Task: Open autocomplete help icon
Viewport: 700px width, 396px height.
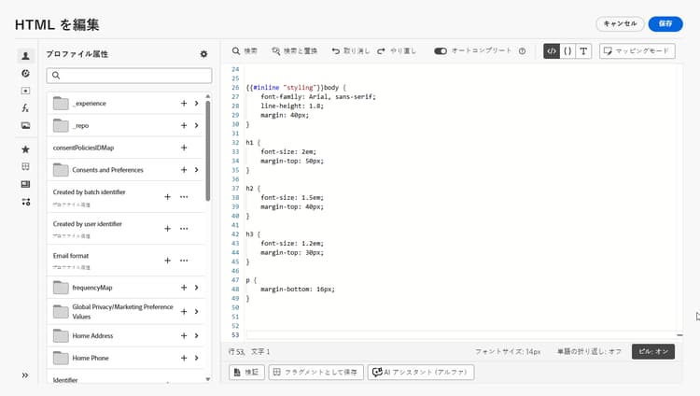Action: tap(522, 51)
